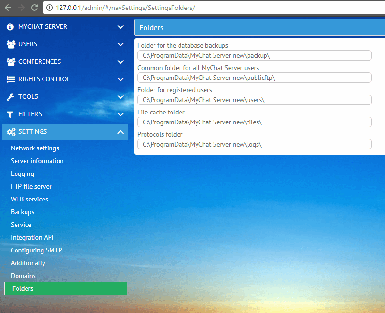The height and width of the screenshot is (313, 385).
Task: Reload the page with the refresh icon
Action: click(x=34, y=8)
